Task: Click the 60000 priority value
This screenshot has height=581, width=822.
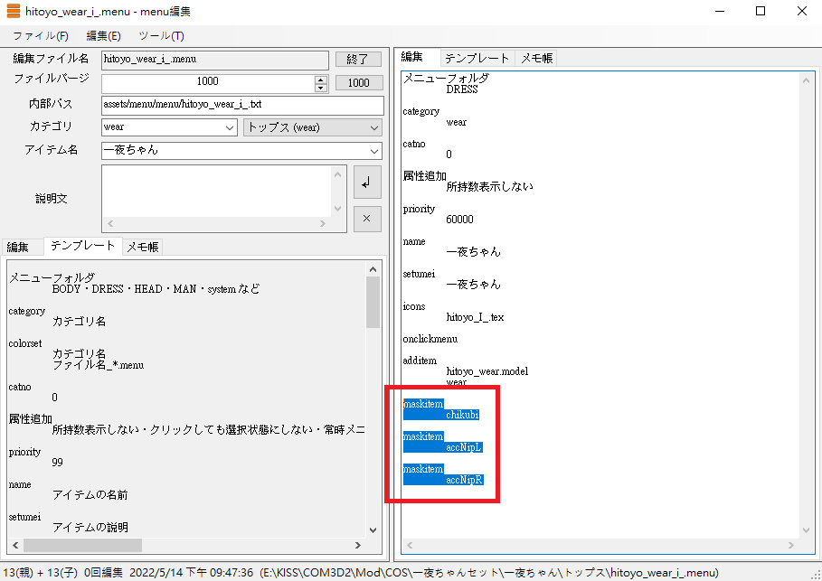Action: pos(459,220)
